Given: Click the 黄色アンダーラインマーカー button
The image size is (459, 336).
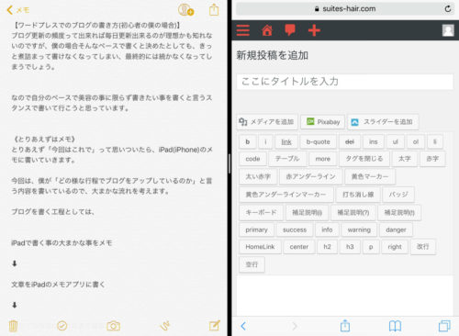Looking at the screenshot, I should 285,195.
